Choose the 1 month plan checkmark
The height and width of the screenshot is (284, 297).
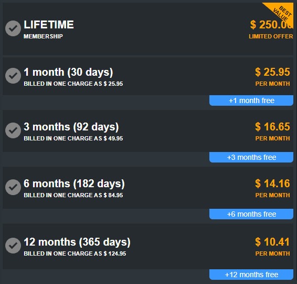13,76
